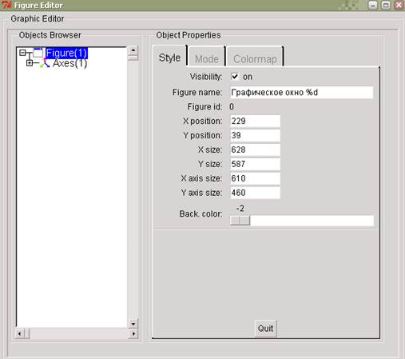Image resolution: width=405 pixels, height=359 pixels.
Task: Click the 'Back. color:' label
Action: coord(201,213)
